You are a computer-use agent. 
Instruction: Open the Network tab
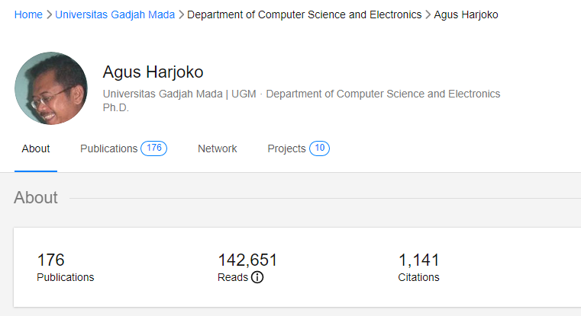coord(218,148)
